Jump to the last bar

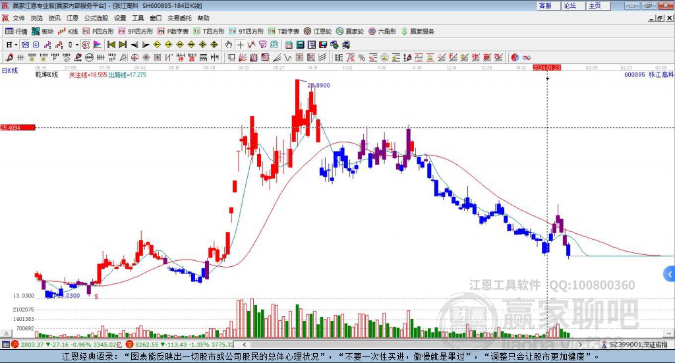pos(123,45)
